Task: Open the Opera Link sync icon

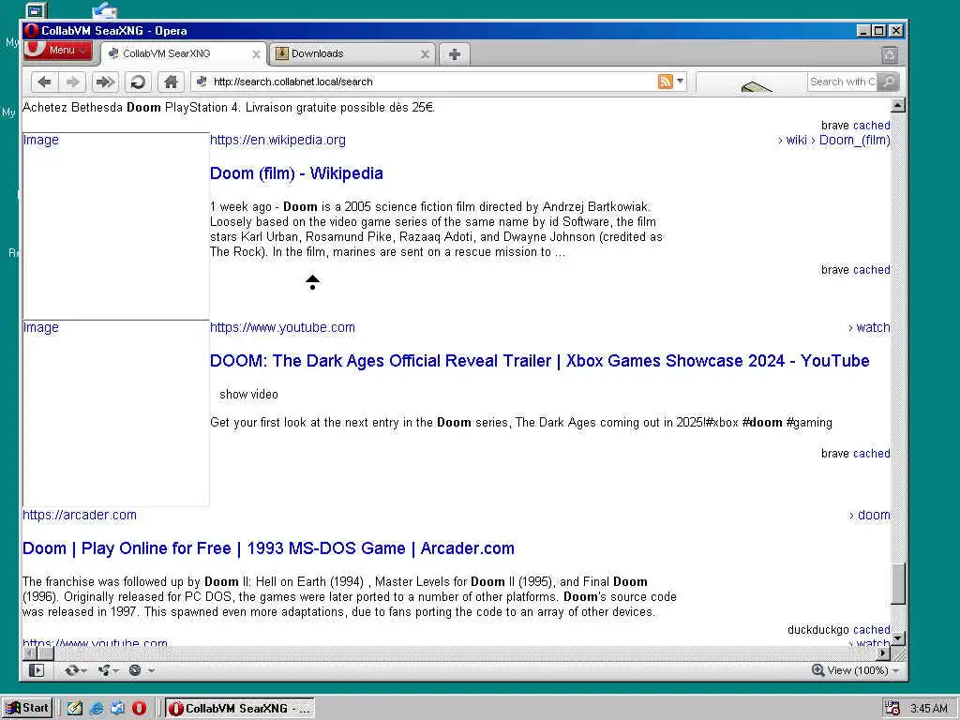Action: click(72, 670)
